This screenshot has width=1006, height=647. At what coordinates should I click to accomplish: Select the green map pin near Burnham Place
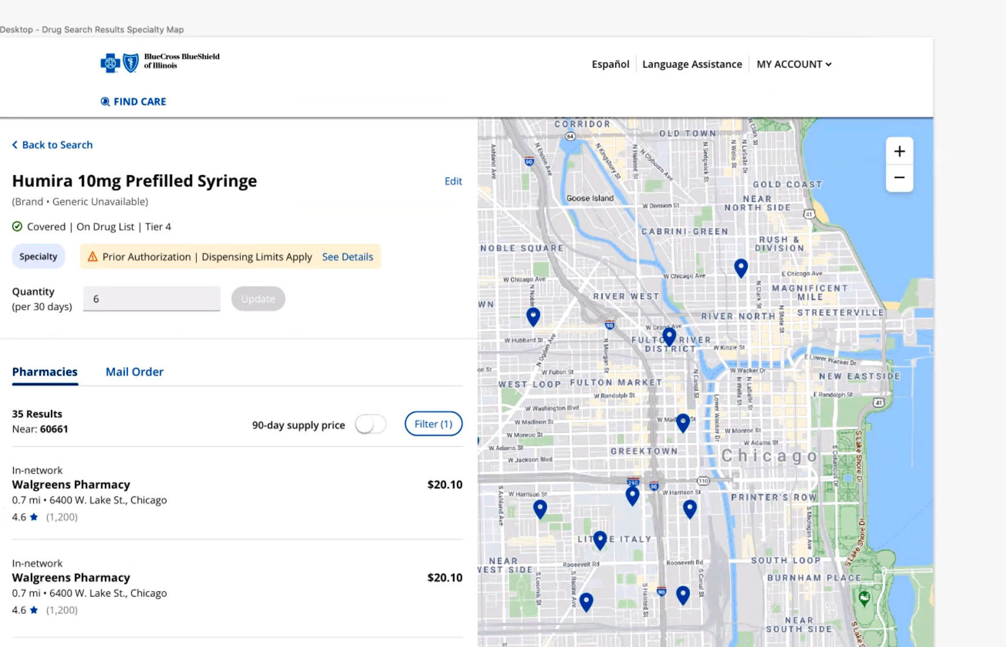[864, 598]
